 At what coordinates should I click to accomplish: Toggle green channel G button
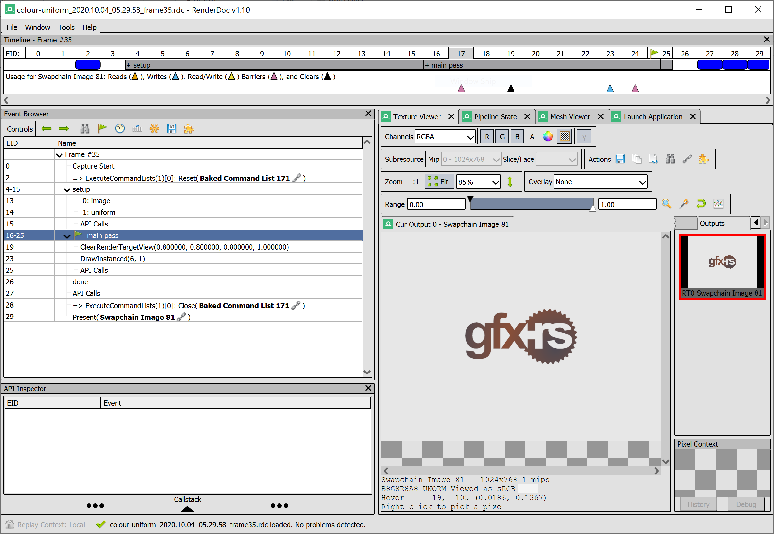[502, 136]
